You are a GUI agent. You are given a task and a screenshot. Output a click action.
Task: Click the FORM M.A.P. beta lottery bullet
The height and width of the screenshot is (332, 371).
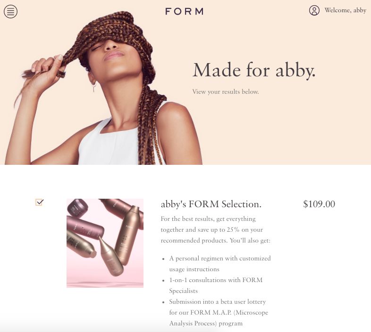point(219,312)
